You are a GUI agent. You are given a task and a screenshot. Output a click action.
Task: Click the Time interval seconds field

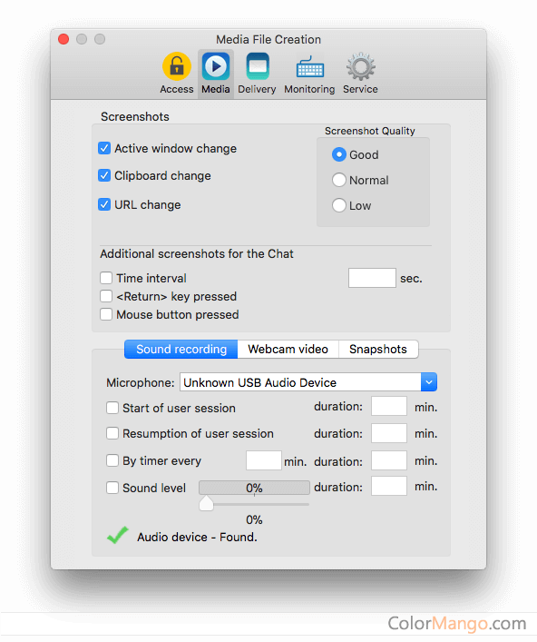point(372,278)
